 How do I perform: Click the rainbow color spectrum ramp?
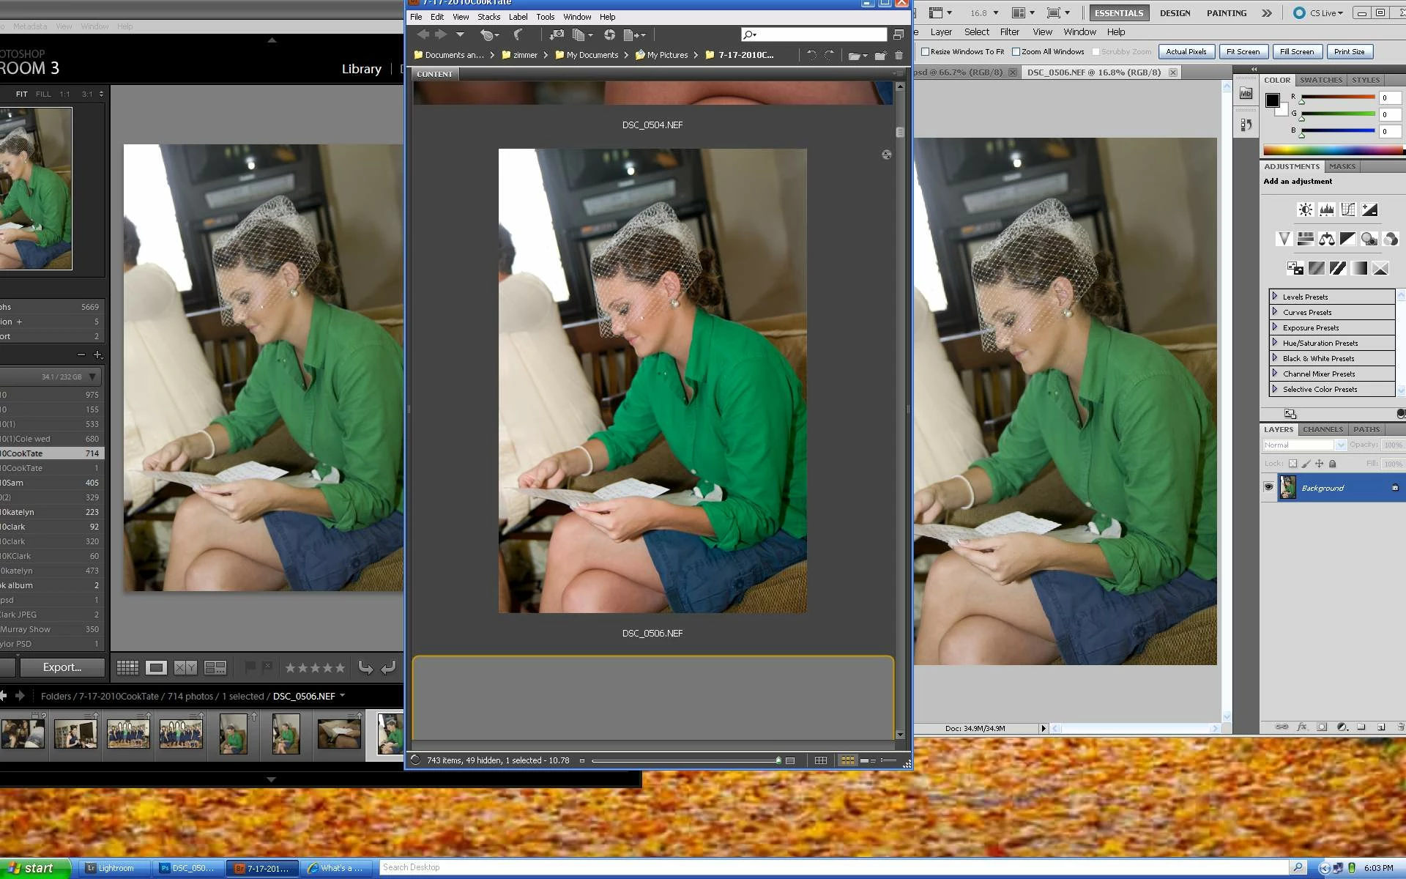(1332, 150)
